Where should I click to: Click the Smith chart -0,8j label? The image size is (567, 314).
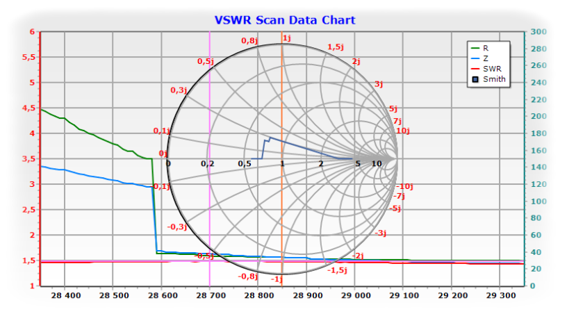247,276
